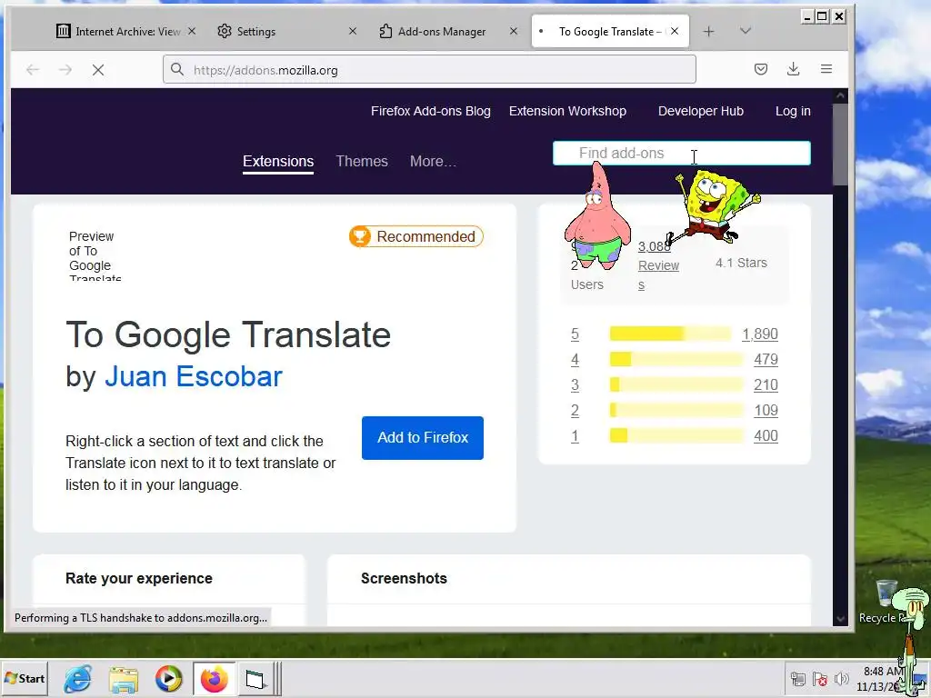Open Extension Workshop link
931x698 pixels.
[x=567, y=111]
